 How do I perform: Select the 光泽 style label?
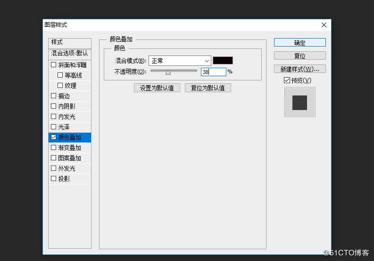pyautogui.click(x=64, y=127)
